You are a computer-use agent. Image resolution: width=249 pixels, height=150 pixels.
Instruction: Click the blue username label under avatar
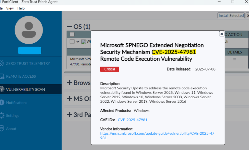coord(30,50)
